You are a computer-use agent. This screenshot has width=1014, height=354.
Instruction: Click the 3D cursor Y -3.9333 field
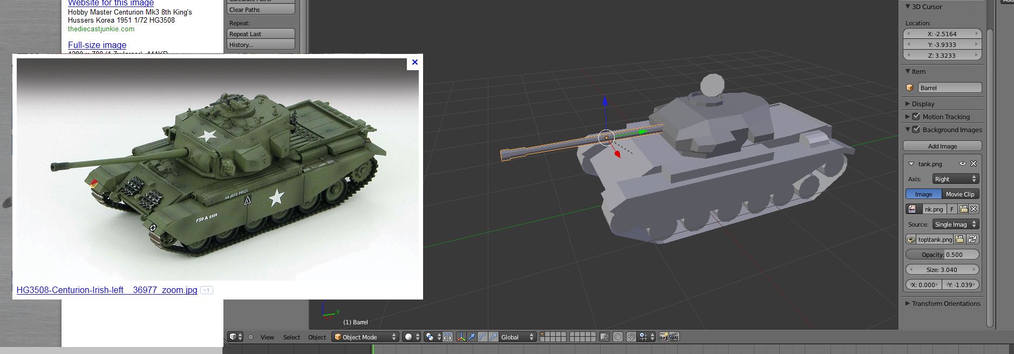point(942,44)
